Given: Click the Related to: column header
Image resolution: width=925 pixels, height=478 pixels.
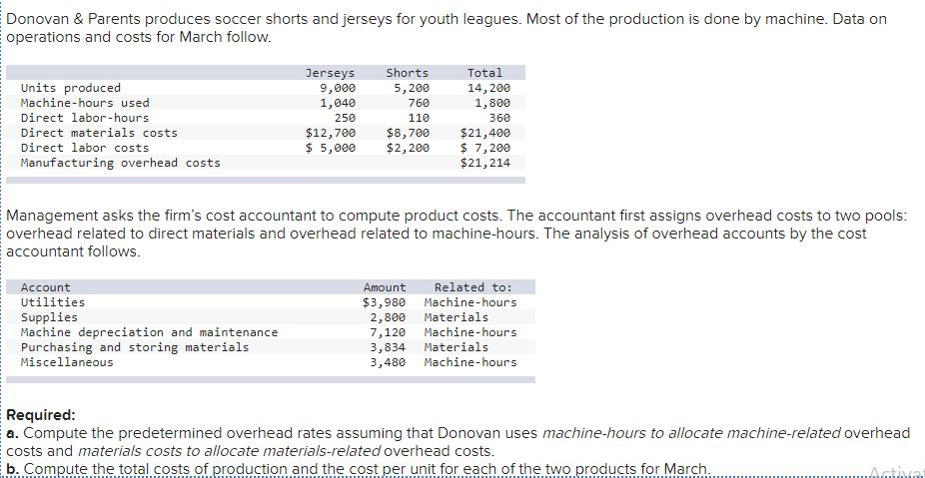Looking at the screenshot, I should pyautogui.click(x=473, y=287).
